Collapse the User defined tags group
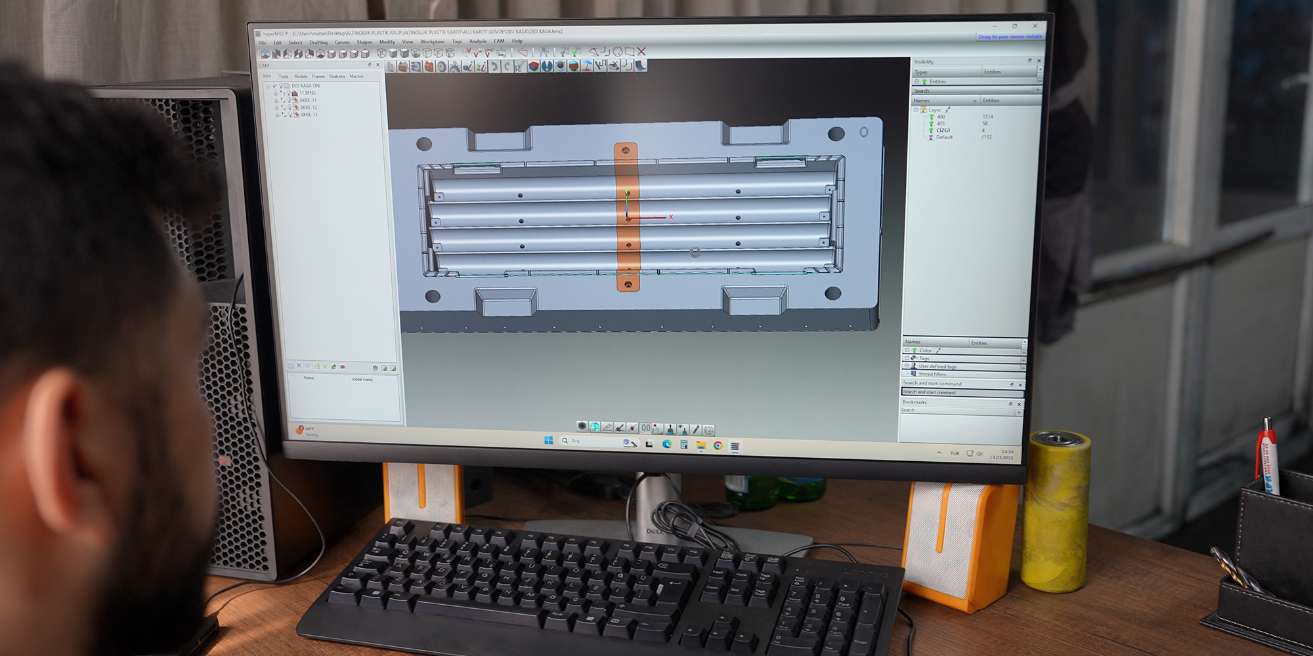The width and height of the screenshot is (1313, 656). [907, 365]
